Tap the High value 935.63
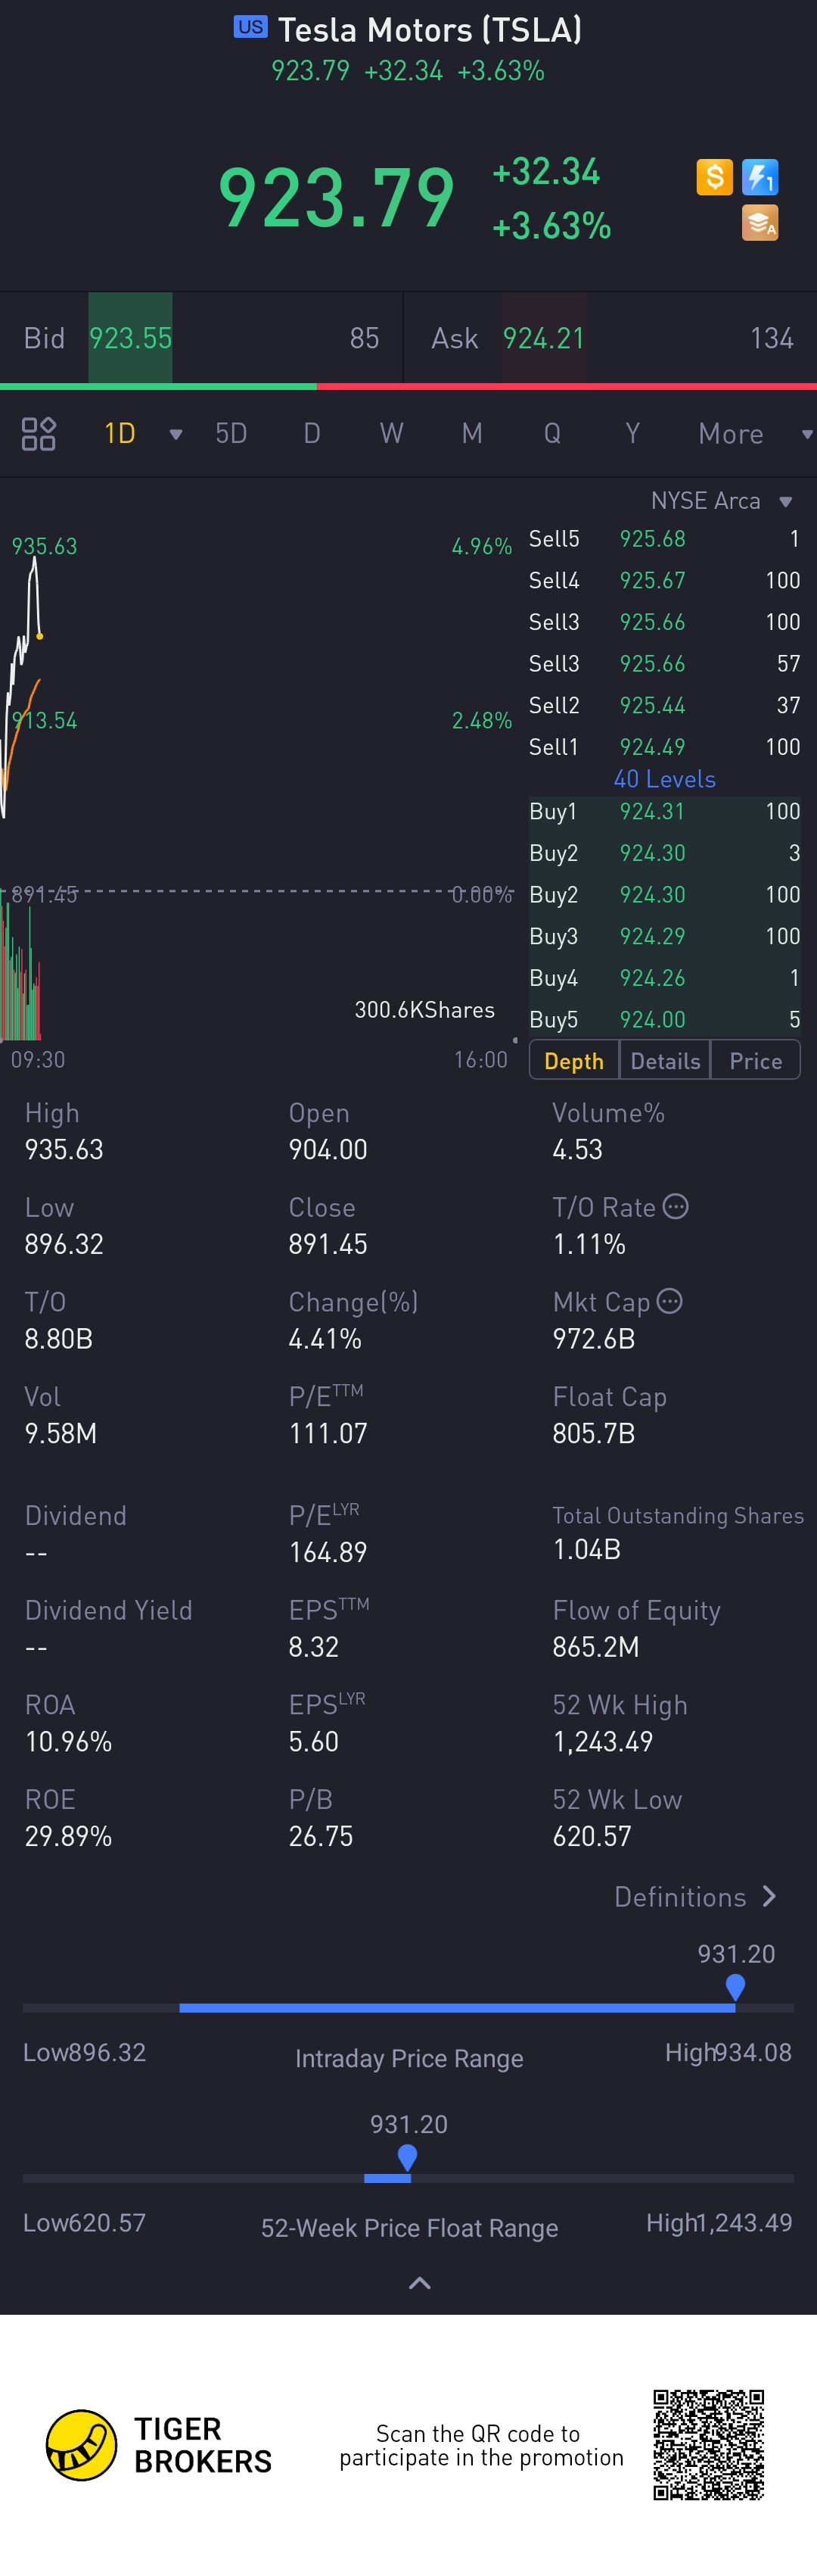Viewport: 817px width, 2576px height. pos(64,1149)
